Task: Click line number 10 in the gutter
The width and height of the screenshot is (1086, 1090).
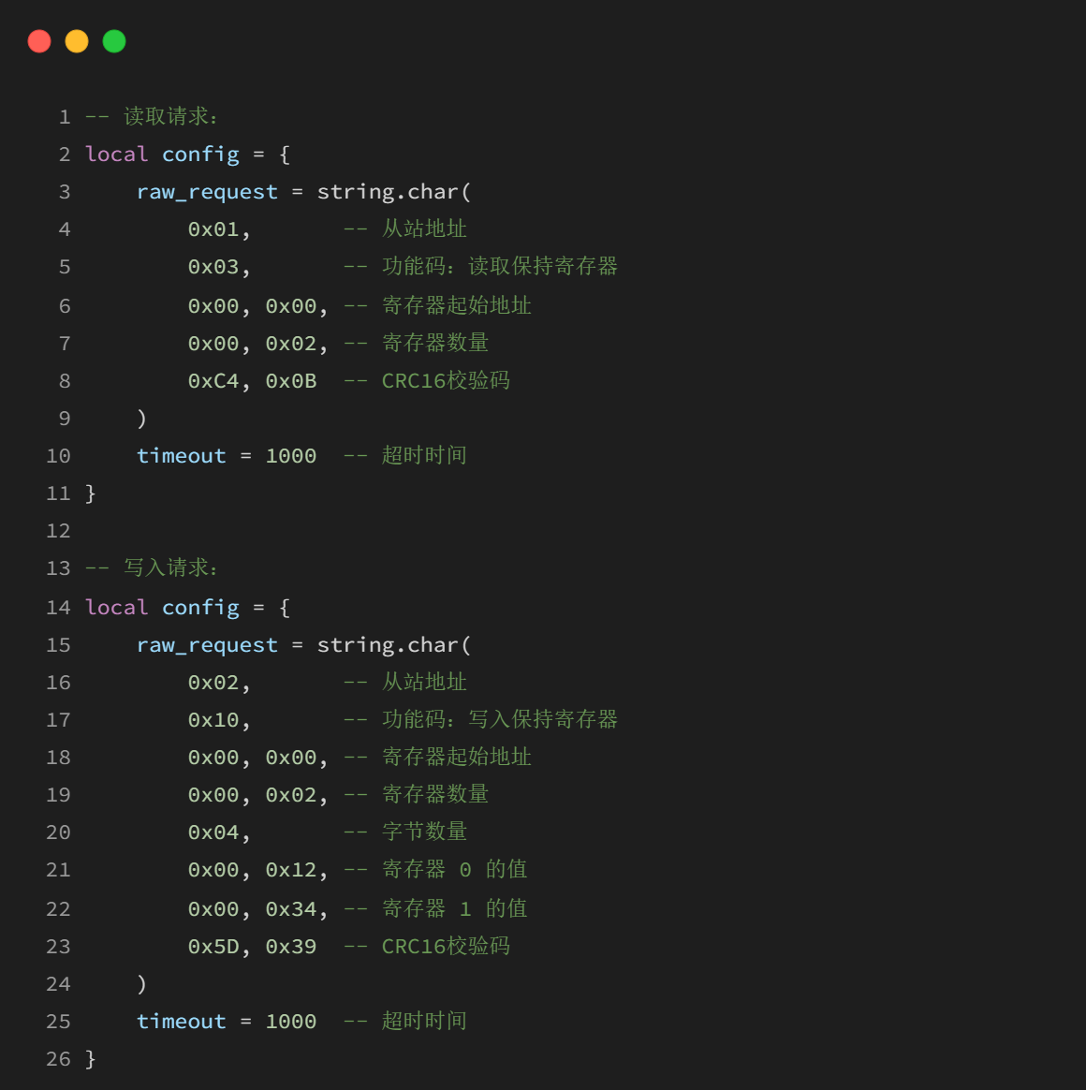Action: pos(58,455)
